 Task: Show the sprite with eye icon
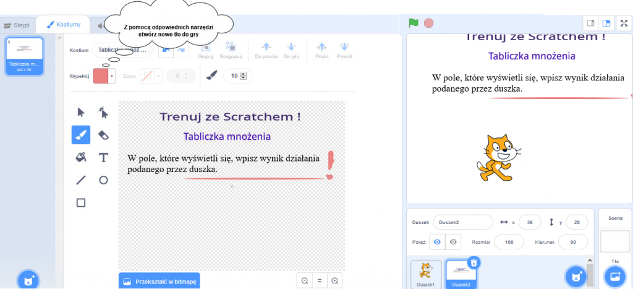(437, 242)
